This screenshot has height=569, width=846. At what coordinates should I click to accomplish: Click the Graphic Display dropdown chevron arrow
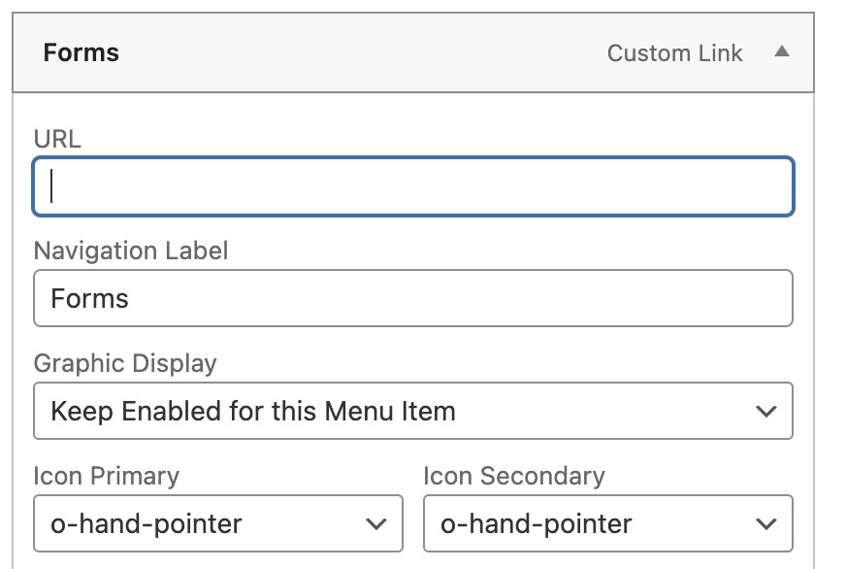tap(766, 412)
